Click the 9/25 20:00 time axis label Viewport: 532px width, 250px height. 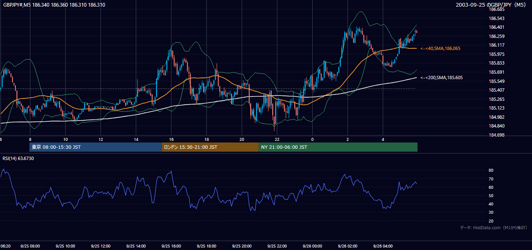tap(242, 246)
